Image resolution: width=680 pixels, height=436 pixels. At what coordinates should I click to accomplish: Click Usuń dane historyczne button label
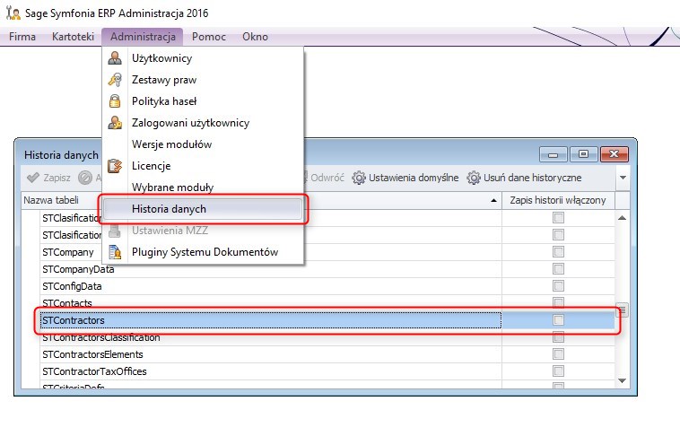[533, 178]
